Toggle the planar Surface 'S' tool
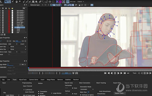The image size is (152, 96). 57,2
